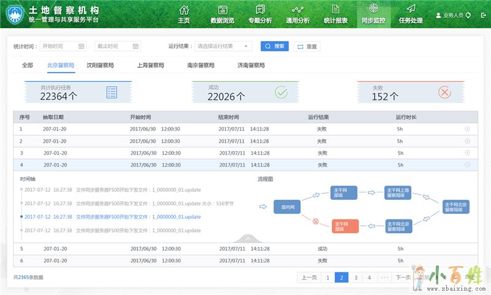Click the 搜索 search button
The width and height of the screenshot is (491, 295).
click(x=274, y=46)
